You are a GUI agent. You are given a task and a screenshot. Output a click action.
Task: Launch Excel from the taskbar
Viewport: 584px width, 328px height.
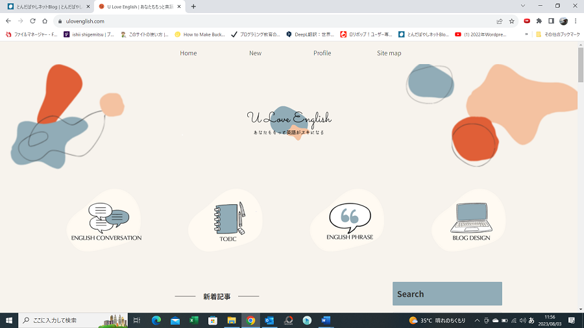tap(193, 320)
